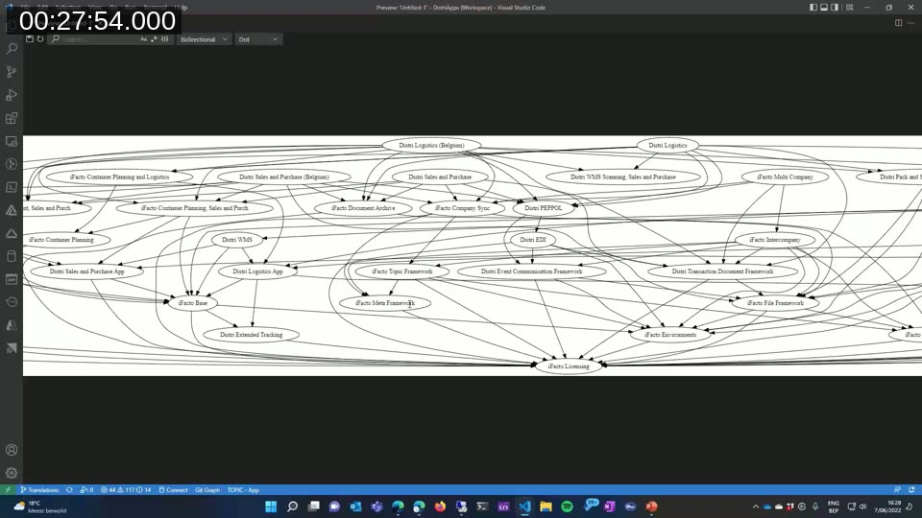Toggle the panel layout button
922x518 pixels.
(824, 8)
